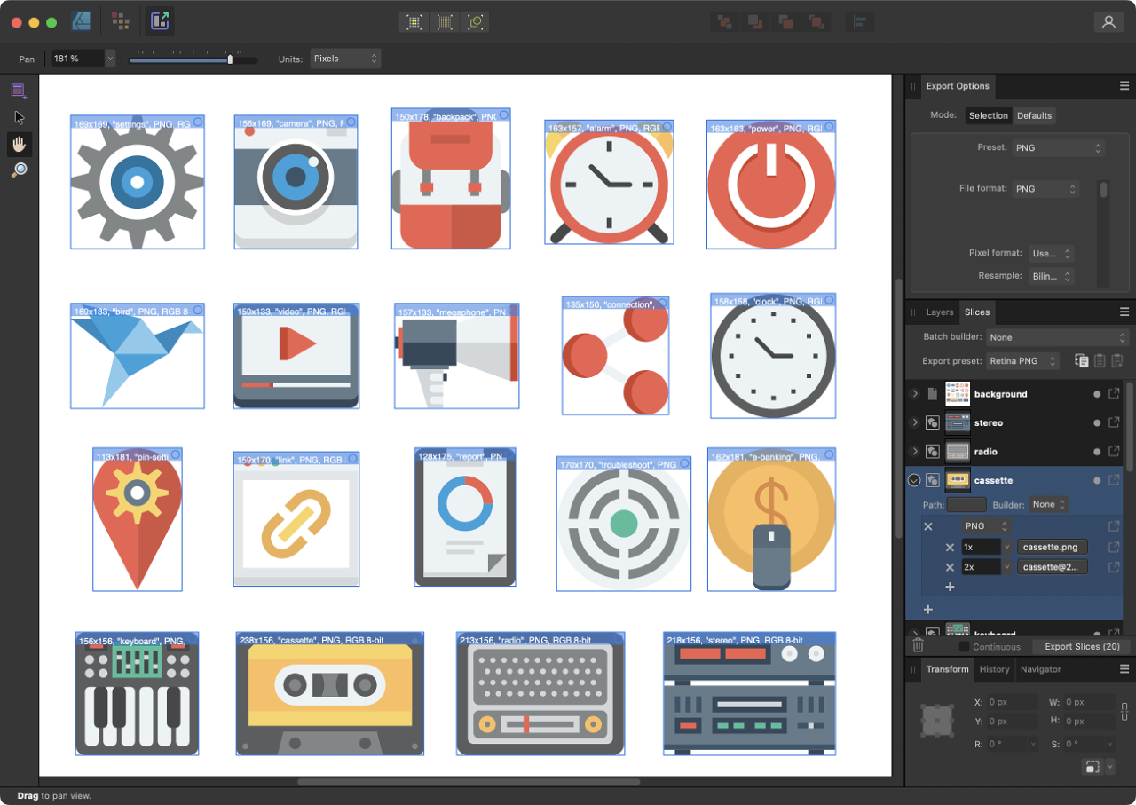
Task: Export the radio slice via its icon
Action: (x=1114, y=452)
